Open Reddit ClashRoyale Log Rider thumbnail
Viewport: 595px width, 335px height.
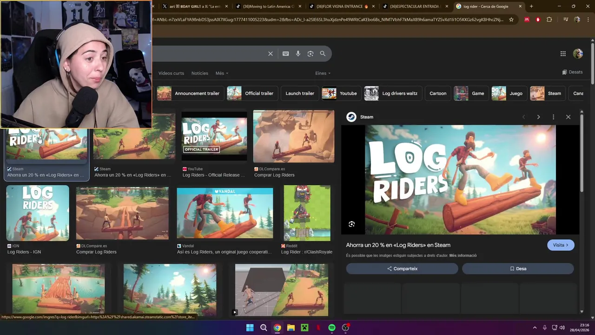307,214
